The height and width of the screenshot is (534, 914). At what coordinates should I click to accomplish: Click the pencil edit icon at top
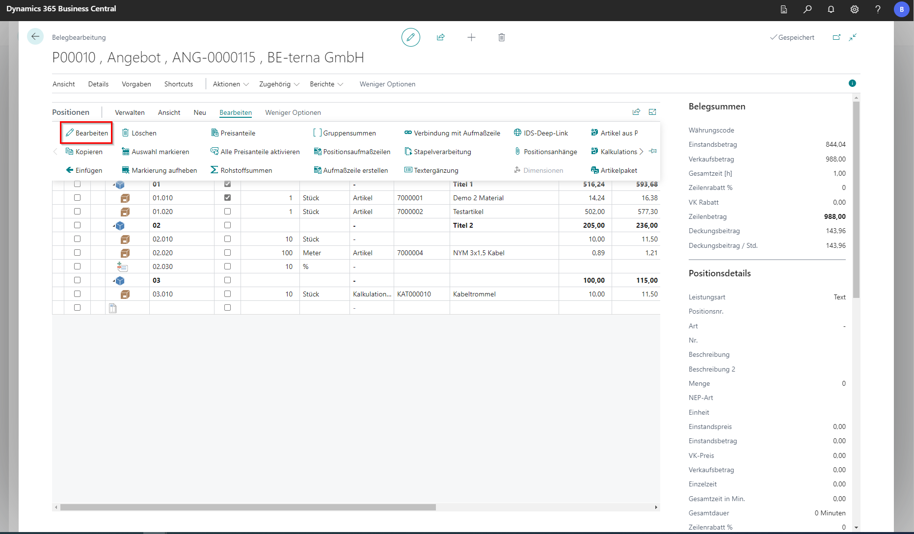pyautogui.click(x=410, y=37)
